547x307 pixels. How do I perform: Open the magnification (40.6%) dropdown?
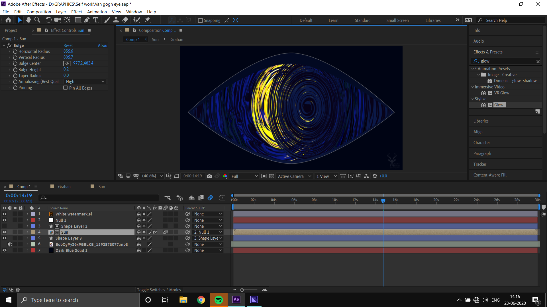(x=152, y=176)
